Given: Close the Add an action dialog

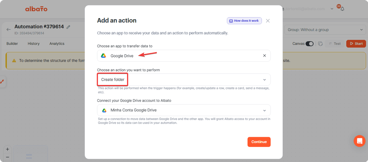Looking at the screenshot, I should click(x=268, y=21).
